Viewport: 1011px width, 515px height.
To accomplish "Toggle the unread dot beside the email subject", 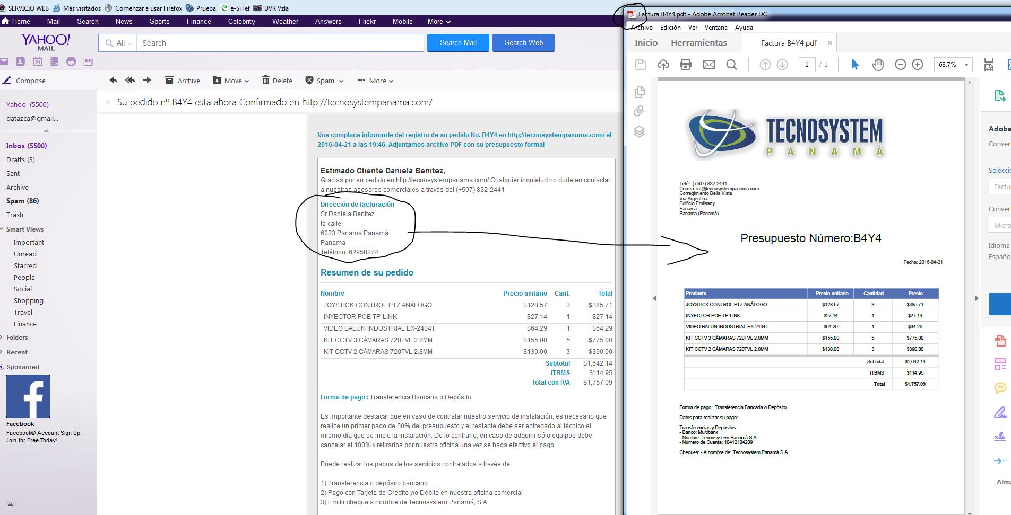I will pyautogui.click(x=108, y=102).
